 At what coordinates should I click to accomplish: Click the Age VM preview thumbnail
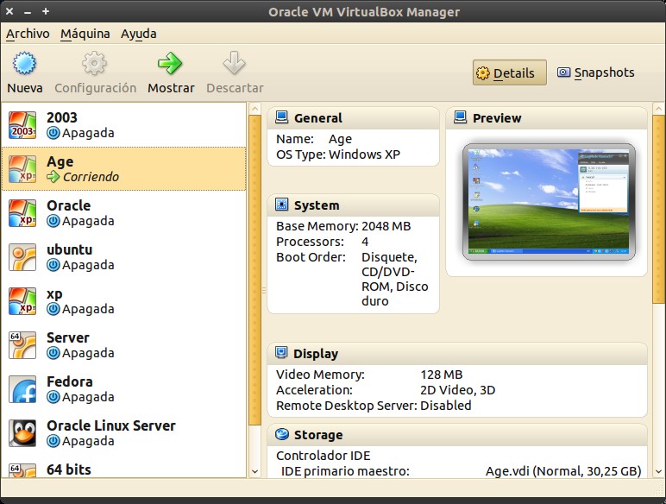tap(549, 202)
